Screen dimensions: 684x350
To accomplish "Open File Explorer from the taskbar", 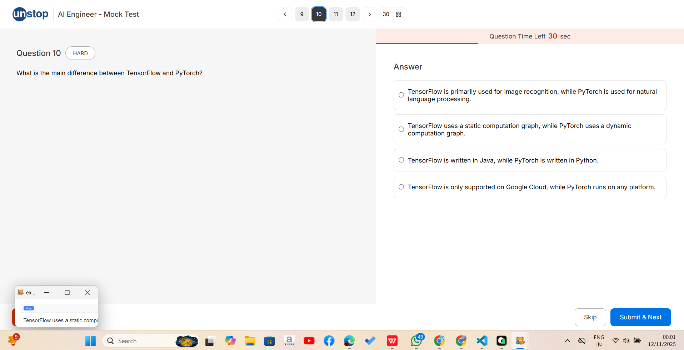I will click(250, 341).
